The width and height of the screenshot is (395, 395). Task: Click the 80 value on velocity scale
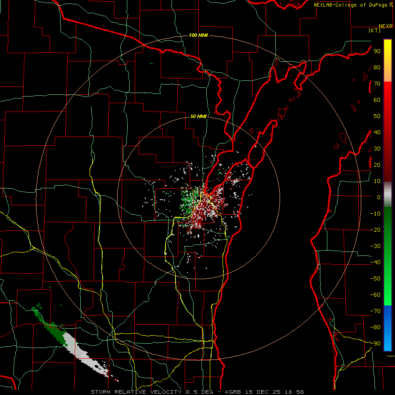click(x=377, y=68)
